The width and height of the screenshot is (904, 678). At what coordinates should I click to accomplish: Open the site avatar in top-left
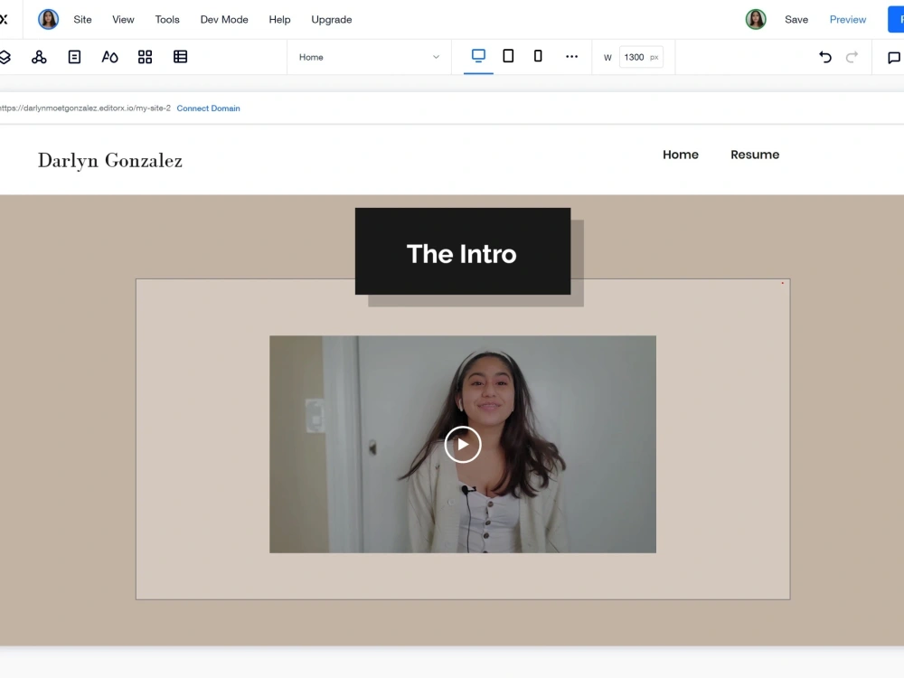coord(49,20)
